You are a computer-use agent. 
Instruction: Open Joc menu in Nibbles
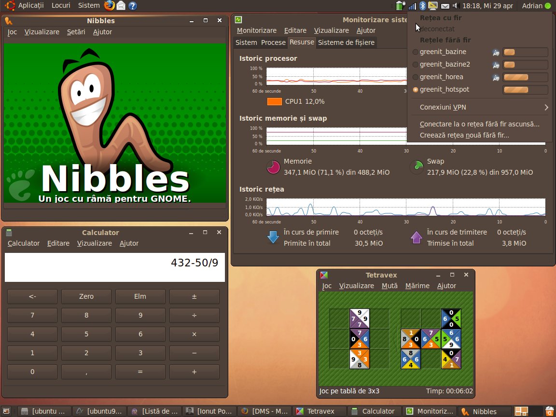pyautogui.click(x=12, y=32)
